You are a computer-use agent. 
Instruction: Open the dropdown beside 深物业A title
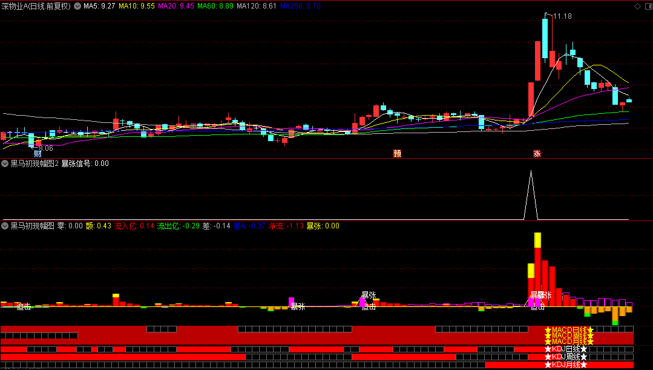(77, 6)
